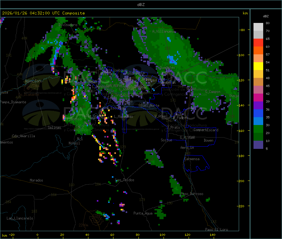Click the -80 tick on the right axis
The image size is (282, 239).
pos(242,30)
